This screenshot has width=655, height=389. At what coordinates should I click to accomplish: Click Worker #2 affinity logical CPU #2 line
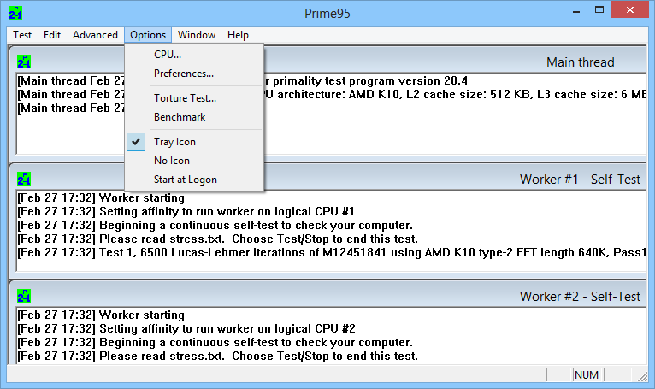186,329
